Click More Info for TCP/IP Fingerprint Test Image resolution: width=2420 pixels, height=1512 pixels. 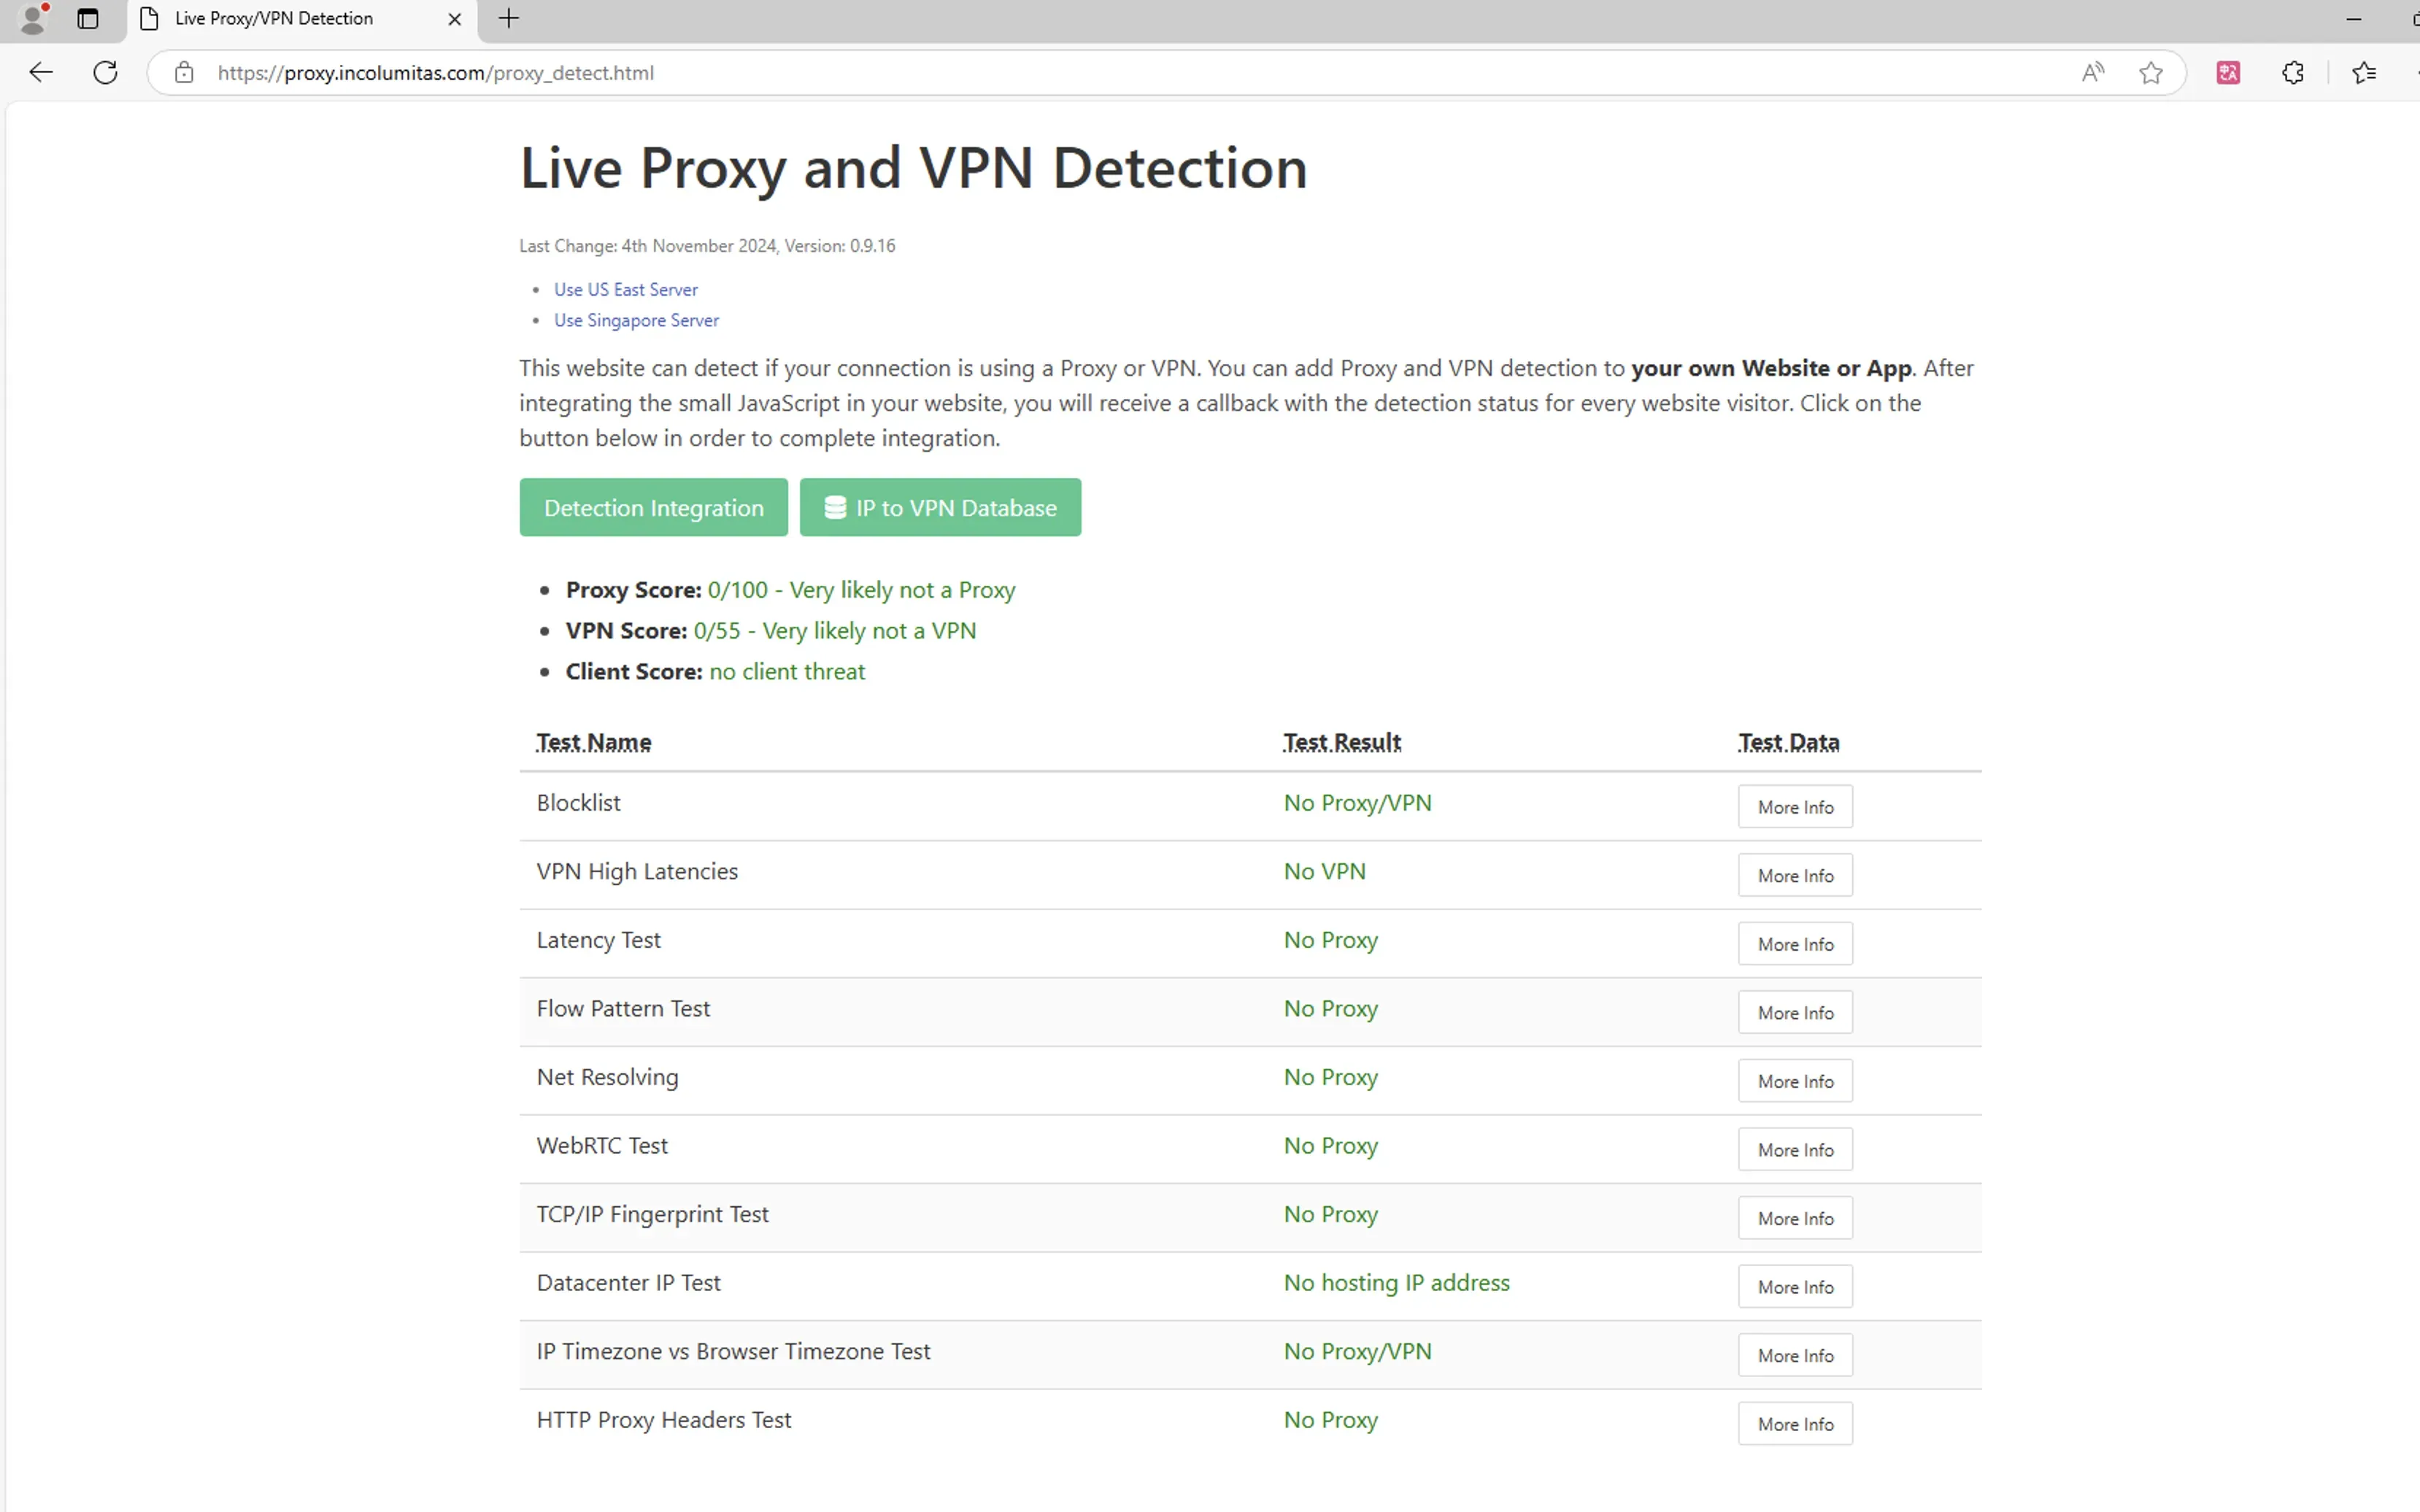pos(1795,1218)
